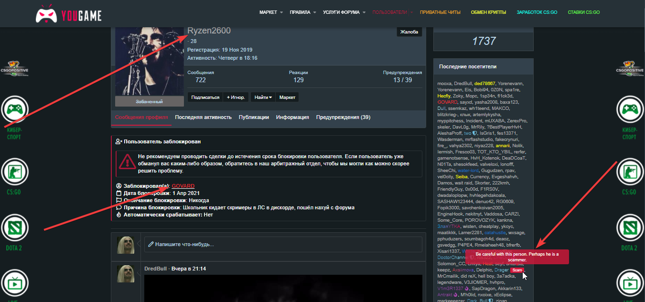Open DredBull author link in post
Image resolution: width=645 pixels, height=302 pixels.
point(156,269)
